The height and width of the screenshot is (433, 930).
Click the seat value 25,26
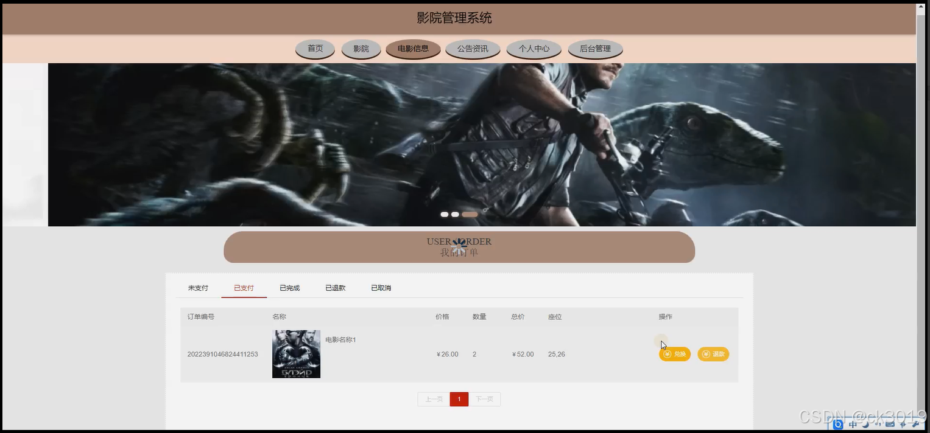557,354
